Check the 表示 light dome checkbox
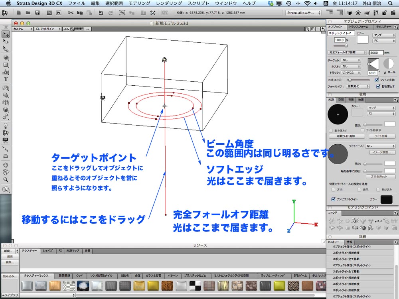Viewport: 399px width, 299px height. click(x=359, y=190)
